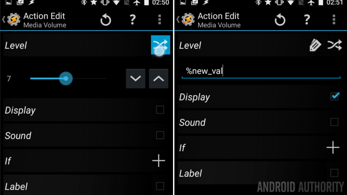
Task: Uncheck the checked Display checkbox on right screen
Action: [x=334, y=96]
